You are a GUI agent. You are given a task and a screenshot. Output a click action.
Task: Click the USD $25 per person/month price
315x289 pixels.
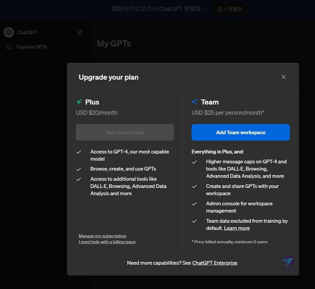coord(228,113)
